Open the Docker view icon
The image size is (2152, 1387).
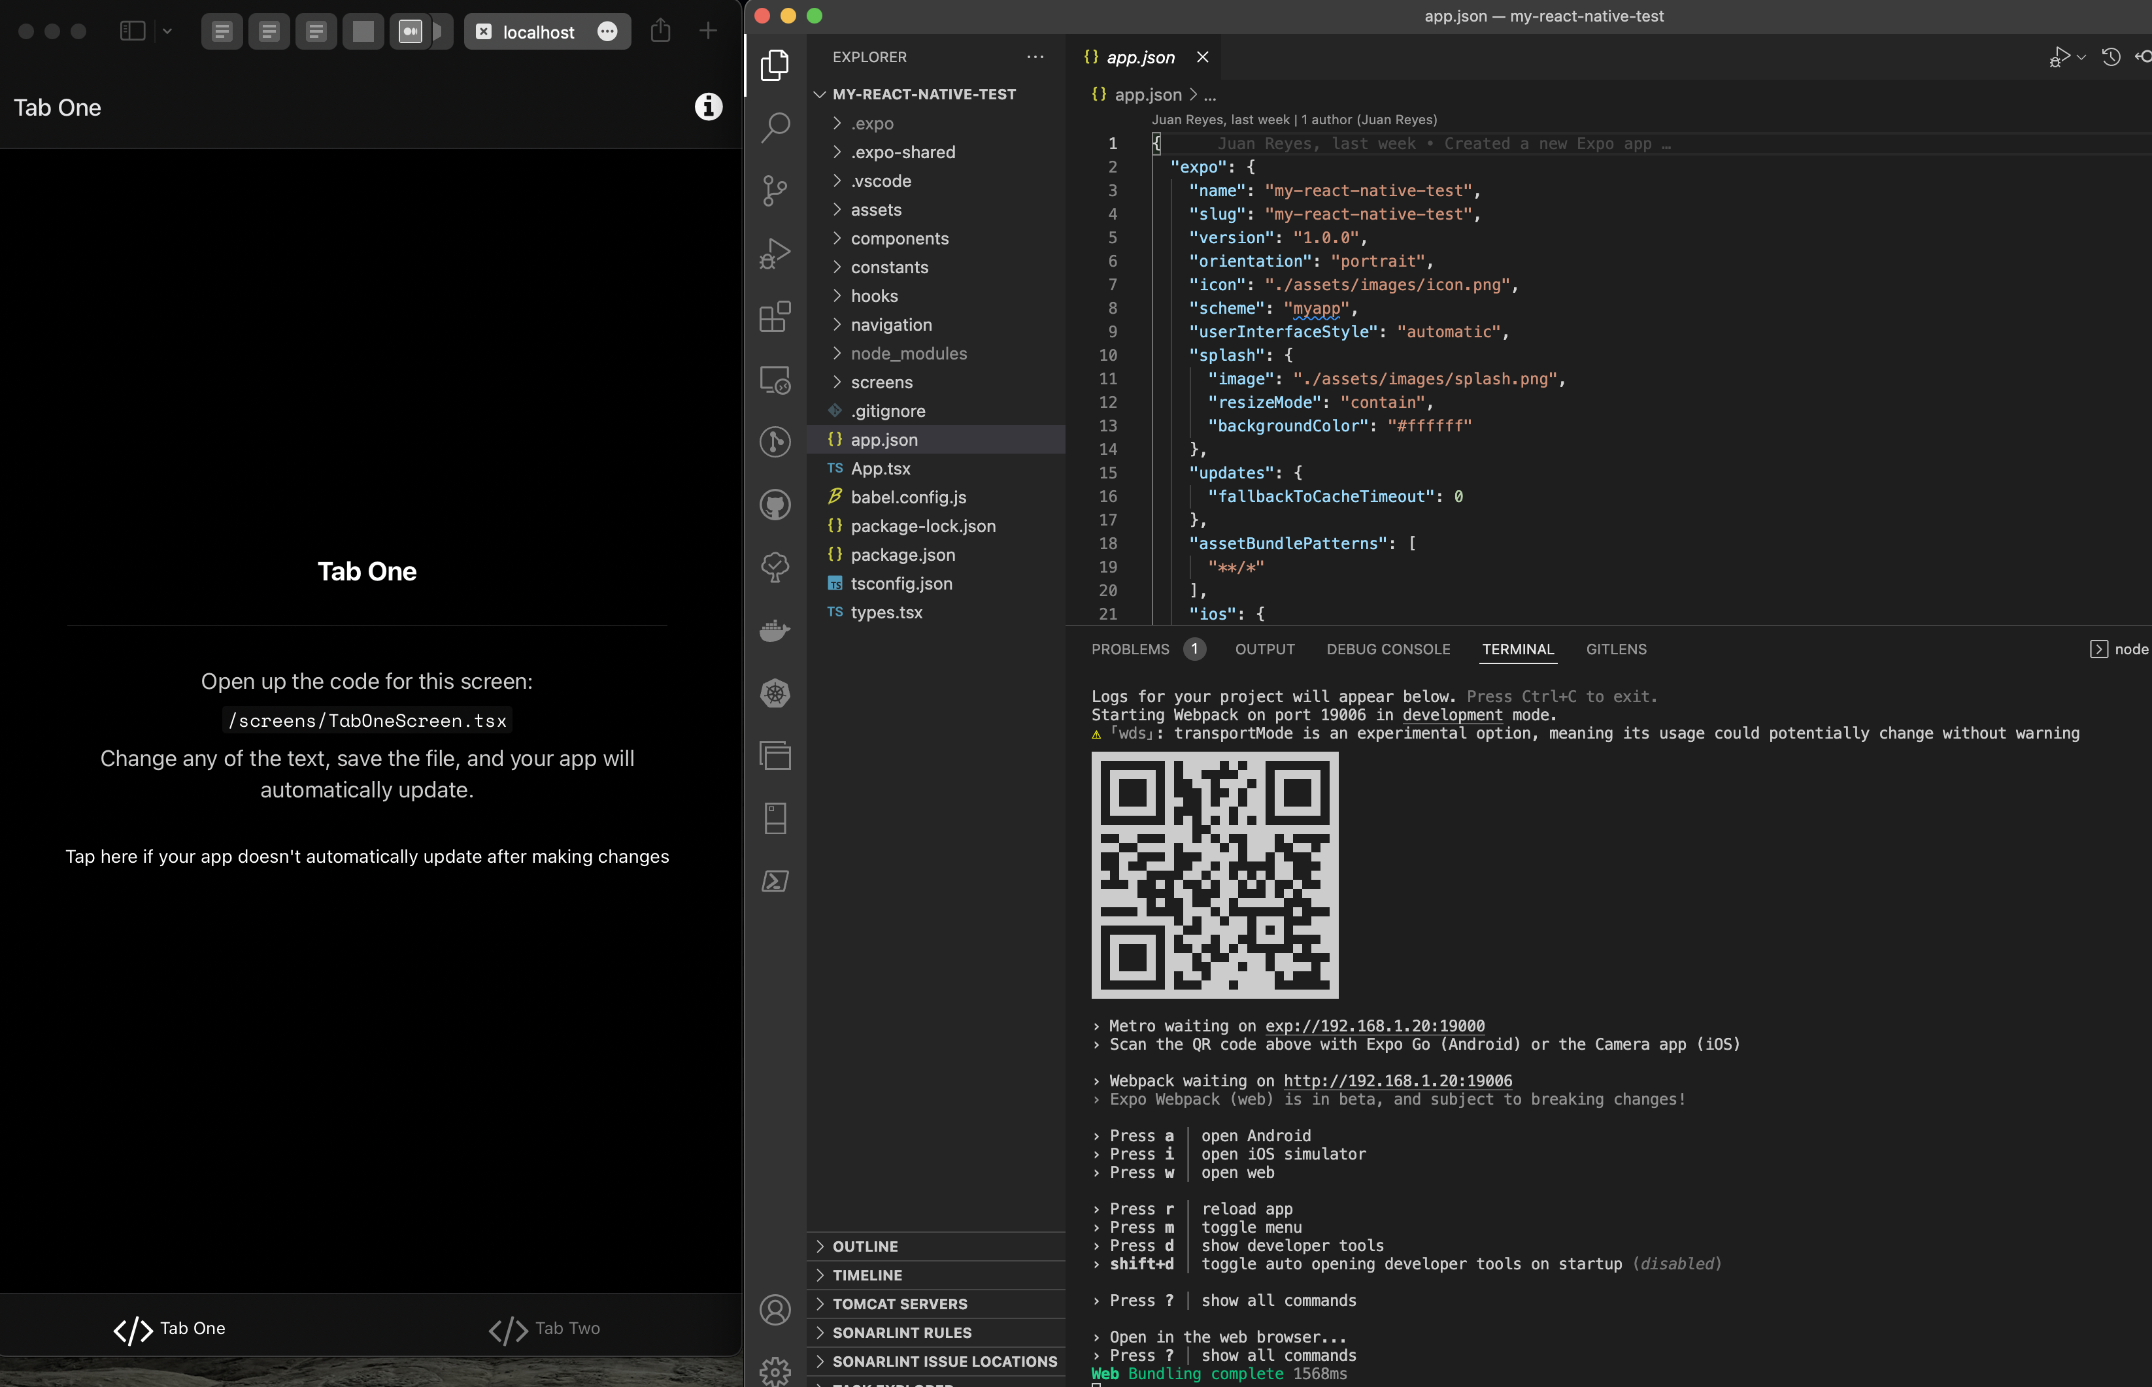coord(775,631)
